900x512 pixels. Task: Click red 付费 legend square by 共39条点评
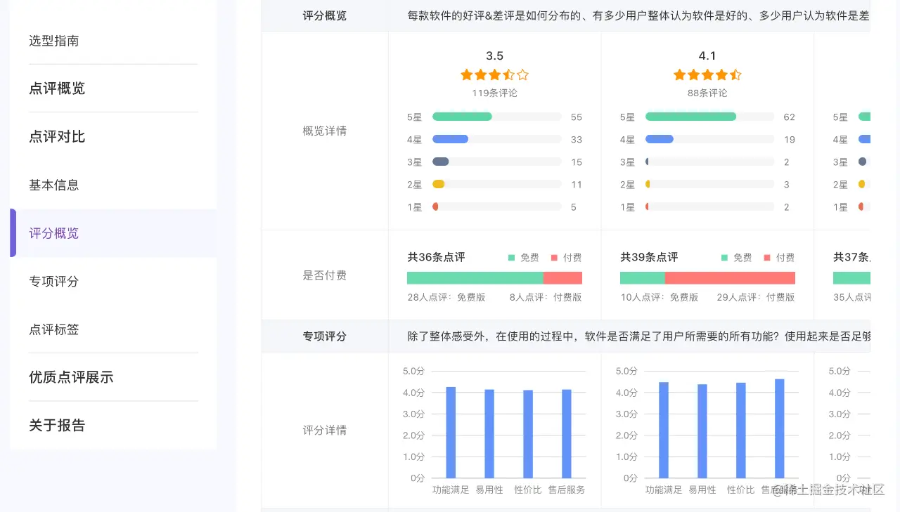pyautogui.click(x=767, y=258)
